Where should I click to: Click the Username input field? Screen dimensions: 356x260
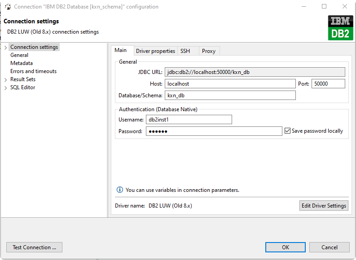coord(189,119)
